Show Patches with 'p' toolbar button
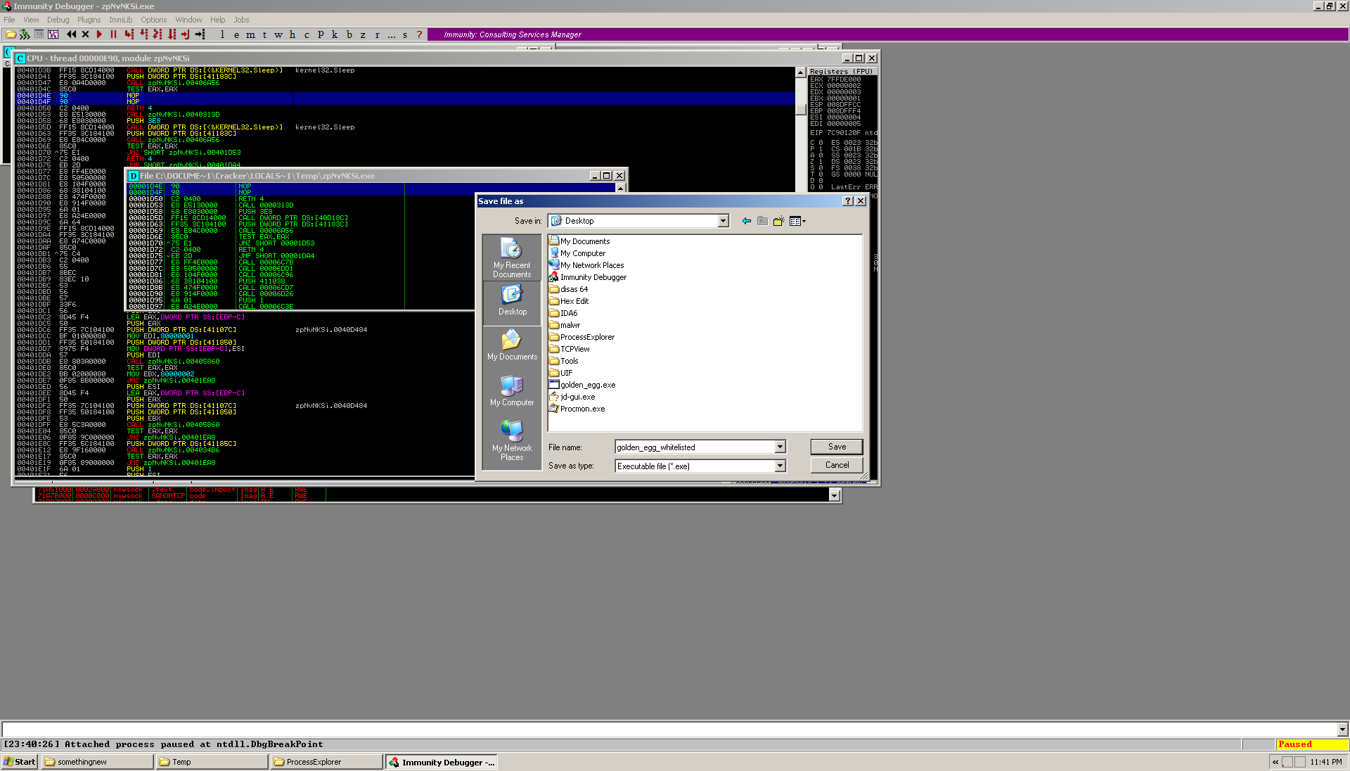 tap(321, 34)
